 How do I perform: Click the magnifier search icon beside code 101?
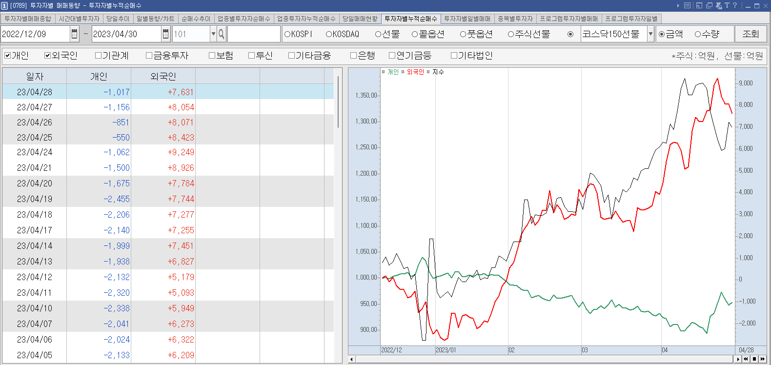(x=222, y=34)
